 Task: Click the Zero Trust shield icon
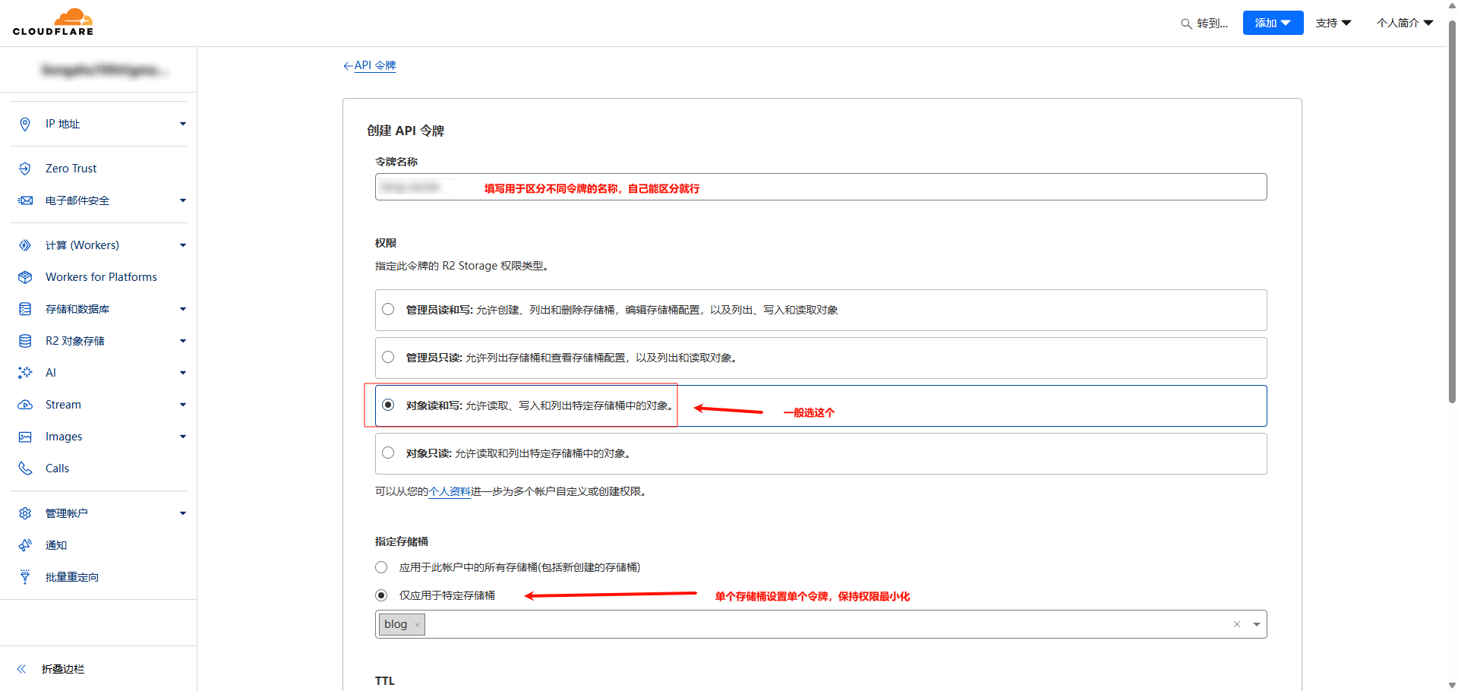click(x=25, y=169)
